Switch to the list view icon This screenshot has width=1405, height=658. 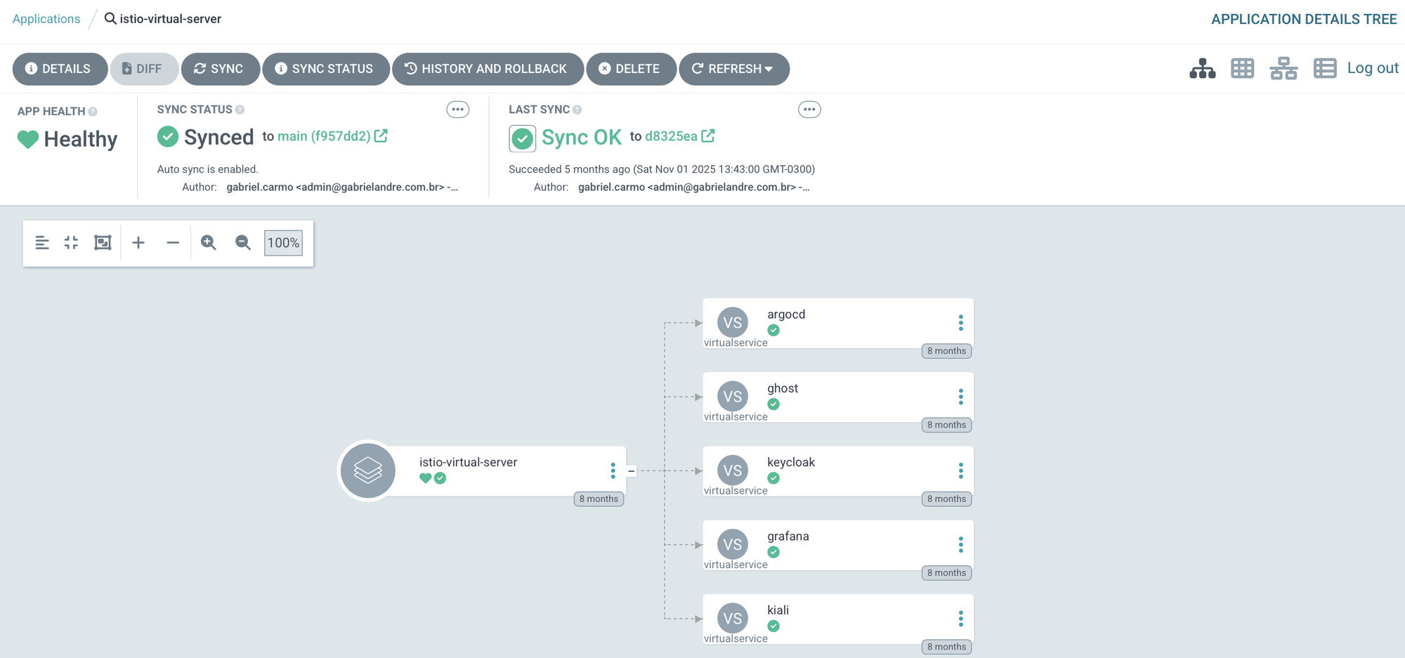[x=1324, y=69]
